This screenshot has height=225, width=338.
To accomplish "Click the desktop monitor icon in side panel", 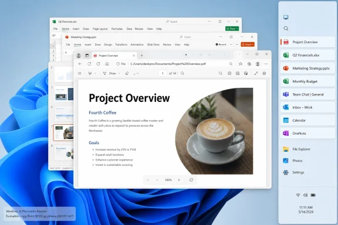I will coord(286,17).
